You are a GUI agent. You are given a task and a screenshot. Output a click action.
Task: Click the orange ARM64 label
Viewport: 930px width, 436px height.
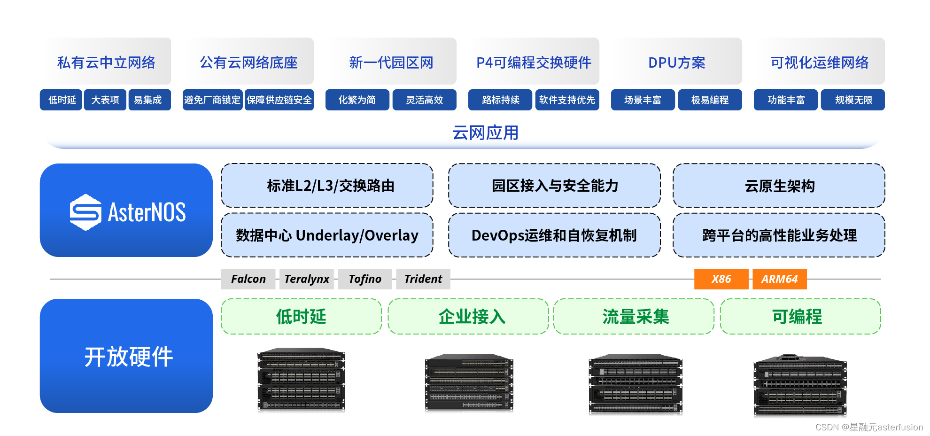(780, 279)
